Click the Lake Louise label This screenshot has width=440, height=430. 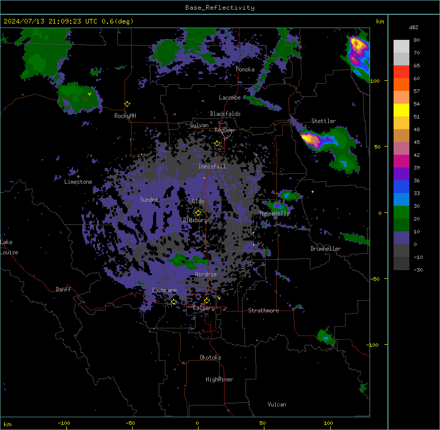click(x=9, y=247)
